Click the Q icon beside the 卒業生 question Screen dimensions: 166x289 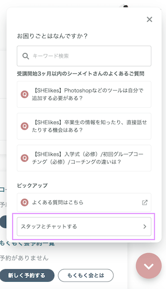(x=24, y=126)
